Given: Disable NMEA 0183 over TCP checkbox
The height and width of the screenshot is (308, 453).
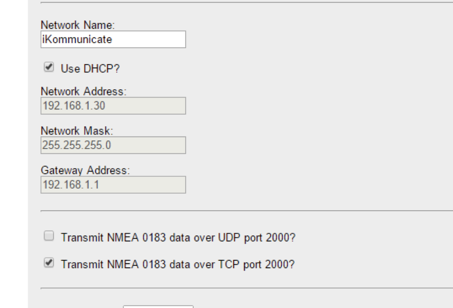Looking at the screenshot, I should (49, 263).
